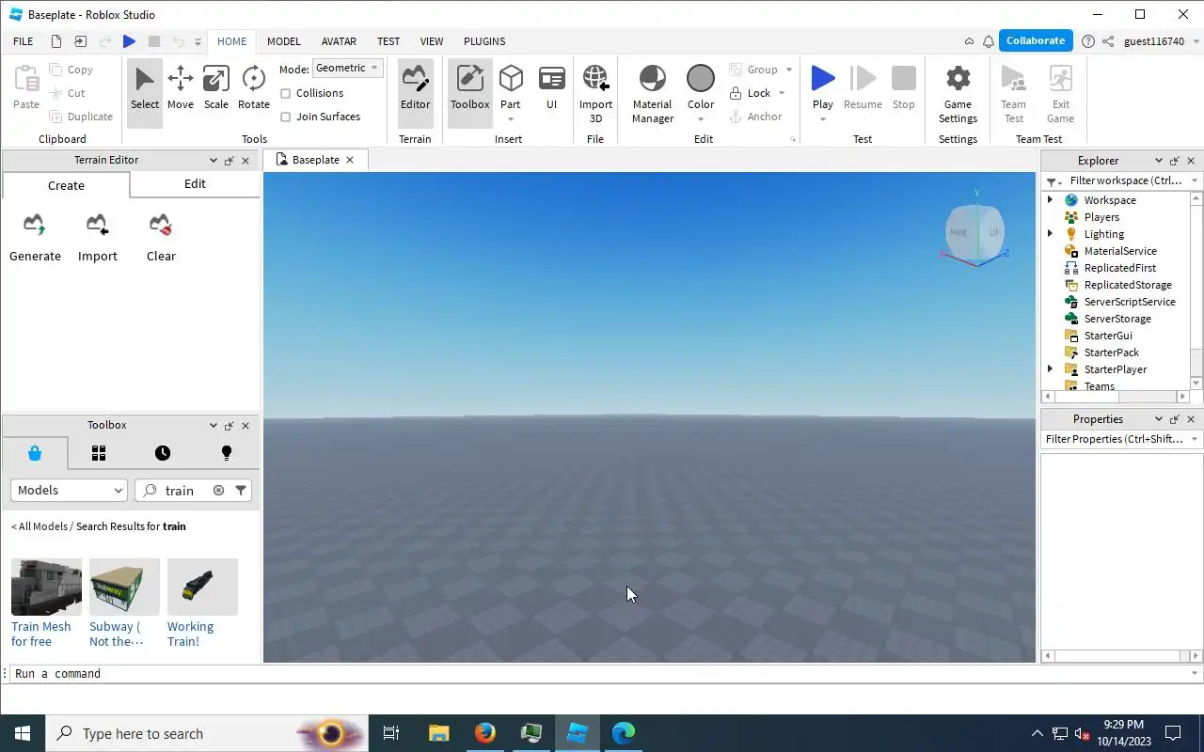The image size is (1204, 752).
Task: Select ReplicatedStorage in Explorer
Action: pos(1127,285)
